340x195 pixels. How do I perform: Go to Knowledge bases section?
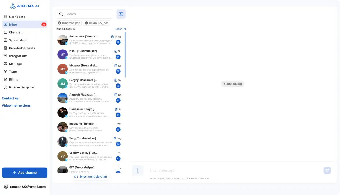point(22,48)
